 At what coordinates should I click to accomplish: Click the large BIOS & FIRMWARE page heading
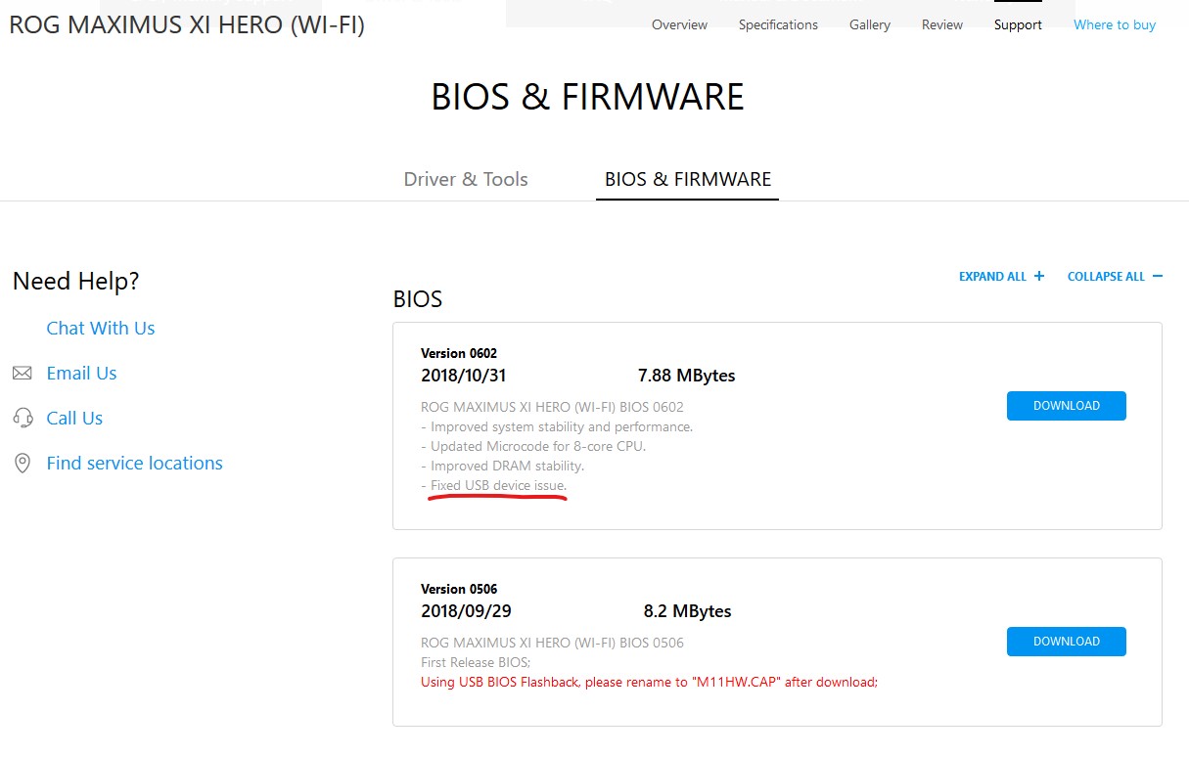click(588, 97)
